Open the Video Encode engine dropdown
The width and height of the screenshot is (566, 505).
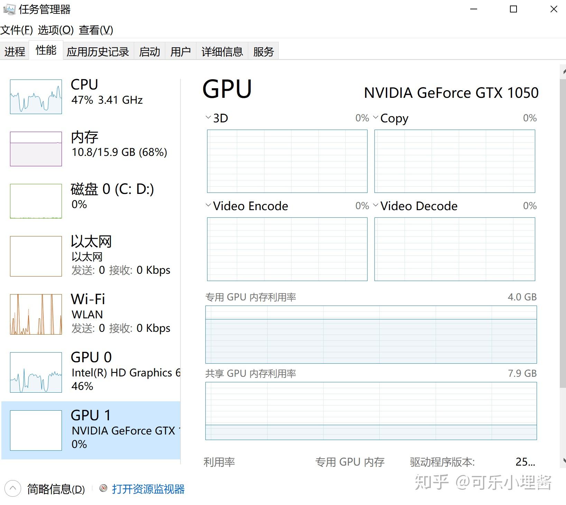[208, 205]
